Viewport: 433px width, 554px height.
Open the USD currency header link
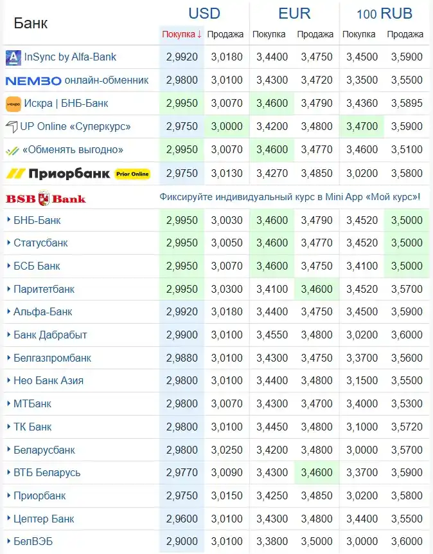[x=204, y=14]
